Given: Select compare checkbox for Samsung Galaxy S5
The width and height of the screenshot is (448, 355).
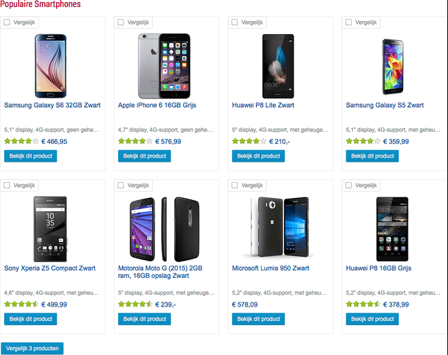Looking at the screenshot, I should pos(349,23).
